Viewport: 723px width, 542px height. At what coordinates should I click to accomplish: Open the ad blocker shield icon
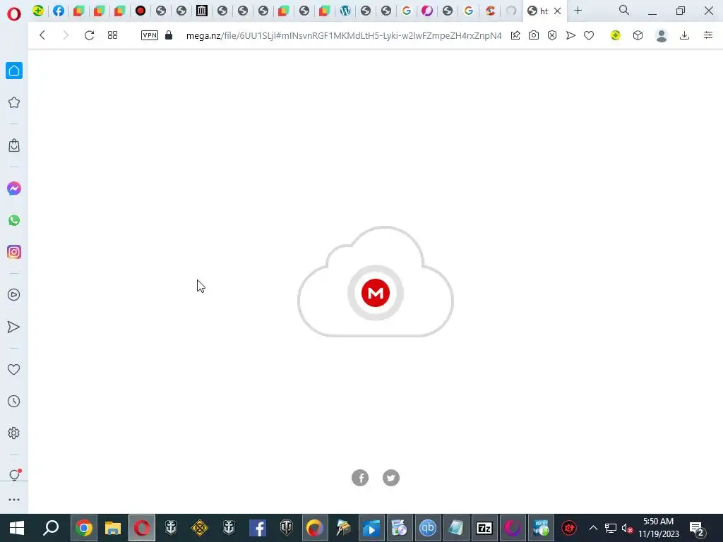tap(552, 35)
